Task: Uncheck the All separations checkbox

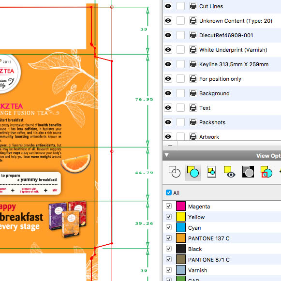Action: 169,192
